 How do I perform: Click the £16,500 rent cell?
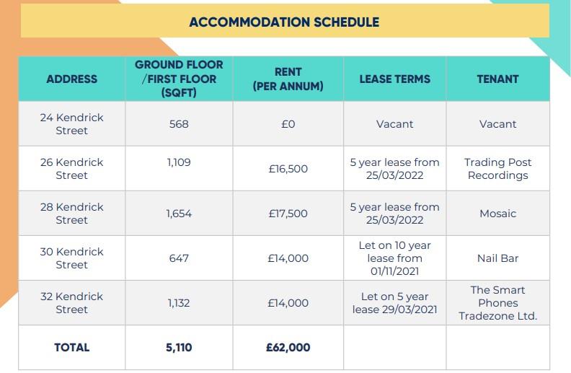point(288,170)
